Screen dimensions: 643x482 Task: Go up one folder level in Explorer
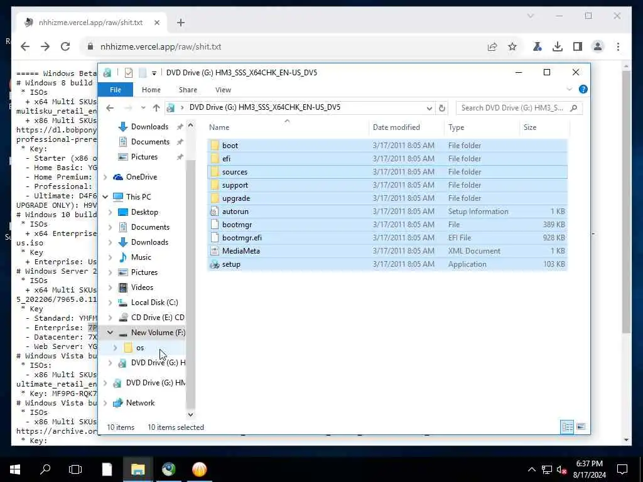[156, 108]
